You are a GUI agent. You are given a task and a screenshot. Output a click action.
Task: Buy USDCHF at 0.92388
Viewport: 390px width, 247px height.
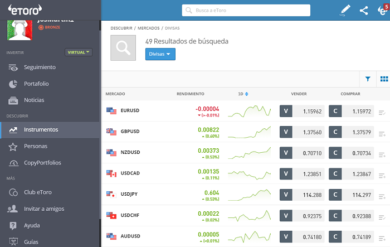point(351,216)
